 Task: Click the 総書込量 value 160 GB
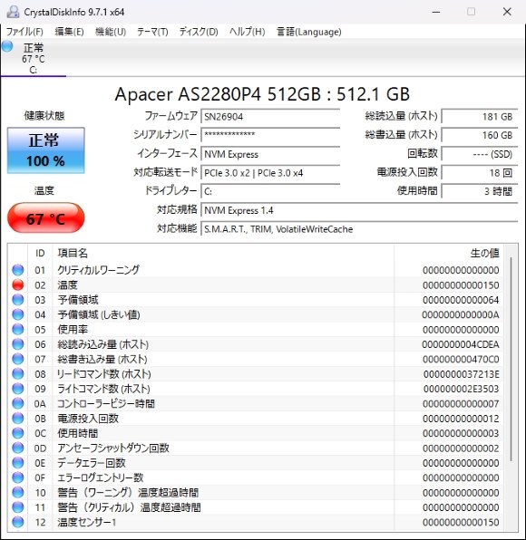coord(480,135)
